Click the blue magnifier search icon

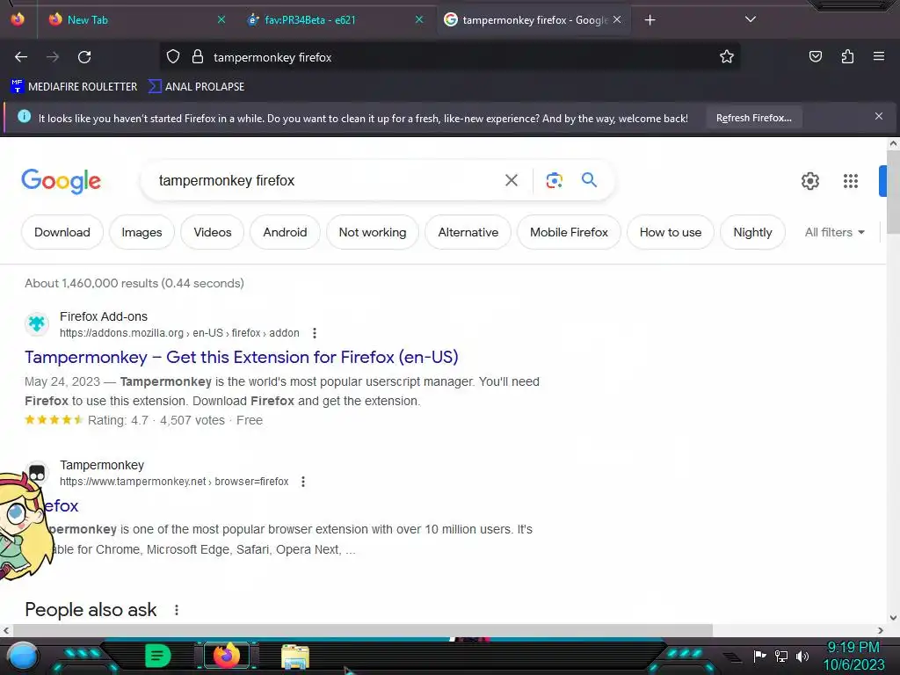pyautogui.click(x=589, y=179)
